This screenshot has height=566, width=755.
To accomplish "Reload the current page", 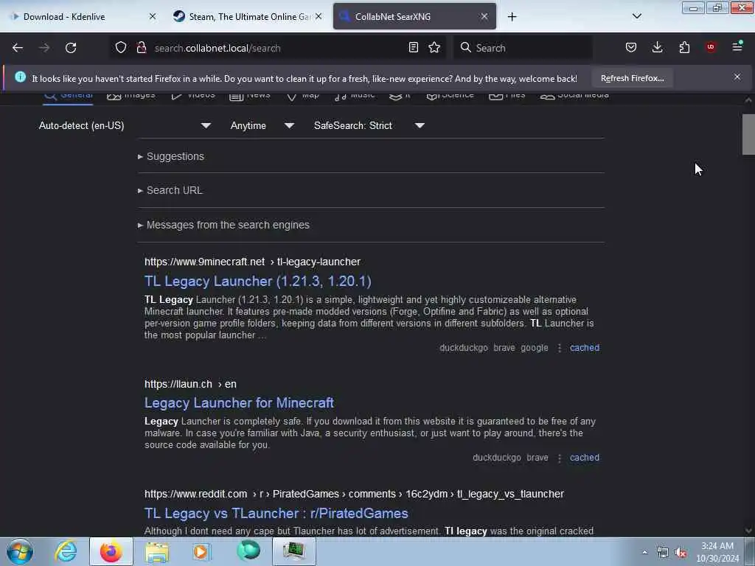I will tap(71, 48).
